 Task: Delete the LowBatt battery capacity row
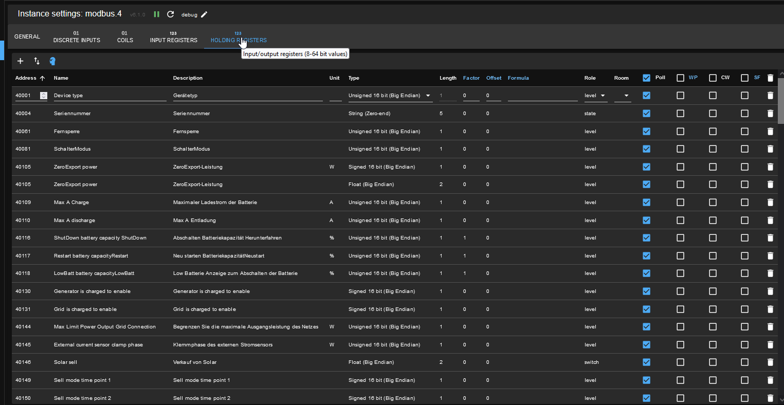click(770, 273)
